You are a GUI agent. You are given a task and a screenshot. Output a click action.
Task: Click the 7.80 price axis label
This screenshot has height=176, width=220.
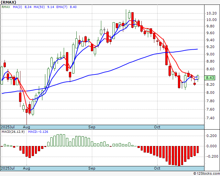point(211,101)
